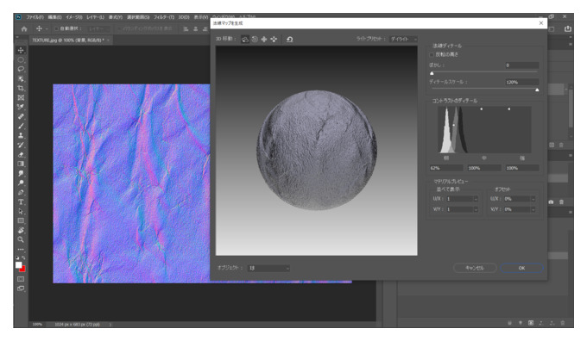Select the History Brush tool

pyautogui.click(x=21, y=145)
